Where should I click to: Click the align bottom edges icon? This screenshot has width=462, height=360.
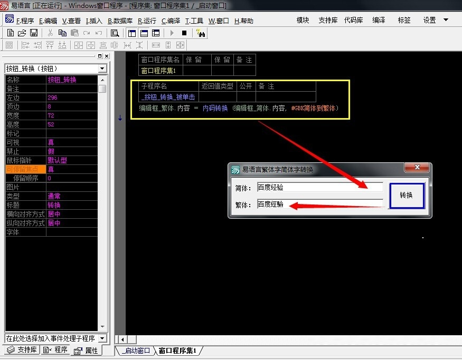pyautogui.click(x=62, y=45)
